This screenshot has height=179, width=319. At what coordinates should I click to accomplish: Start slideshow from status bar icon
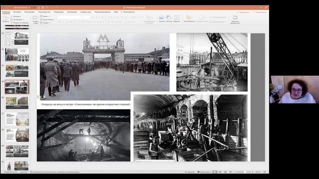[230, 172]
